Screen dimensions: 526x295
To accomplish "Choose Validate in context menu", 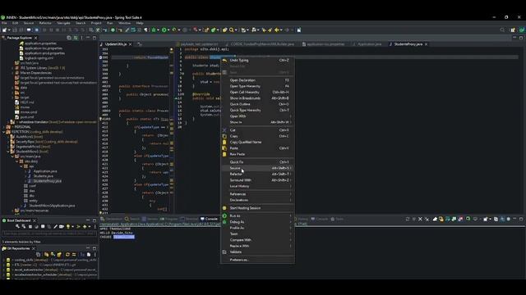I will 257,252.
